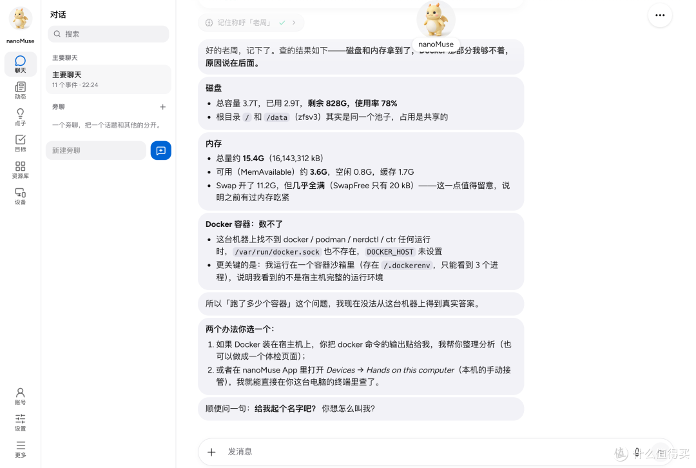Add a new 旁聊 with the plus icon

click(163, 107)
